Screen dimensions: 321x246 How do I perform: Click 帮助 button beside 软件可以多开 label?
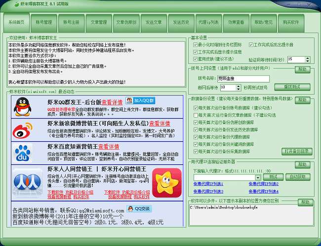click(305, 203)
